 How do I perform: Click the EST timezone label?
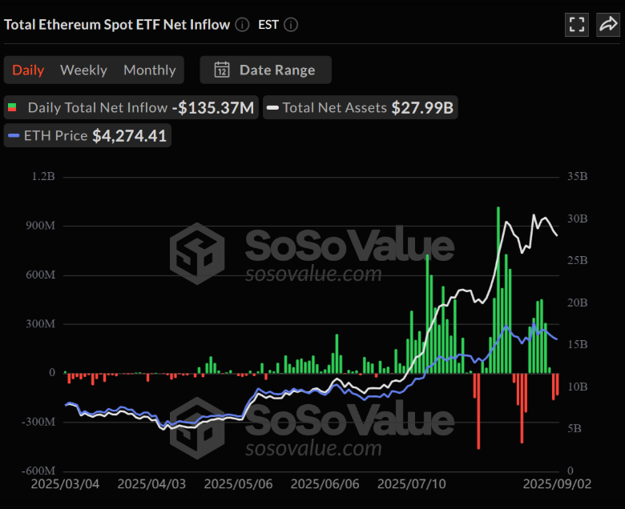(x=268, y=25)
